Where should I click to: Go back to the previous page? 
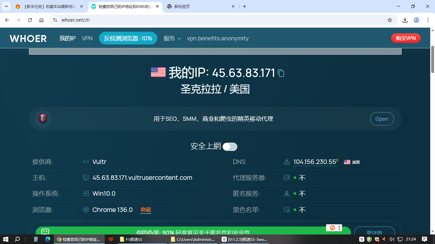click(7, 20)
